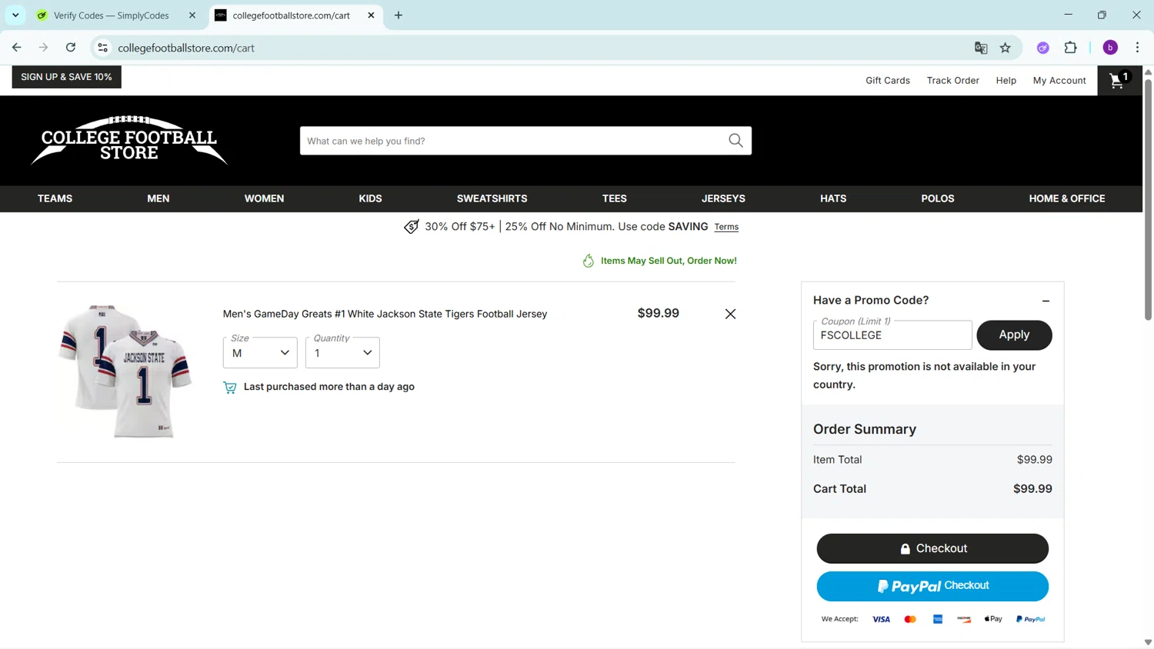Open the POLOS menu
This screenshot has height=649, width=1154.
coord(937,198)
